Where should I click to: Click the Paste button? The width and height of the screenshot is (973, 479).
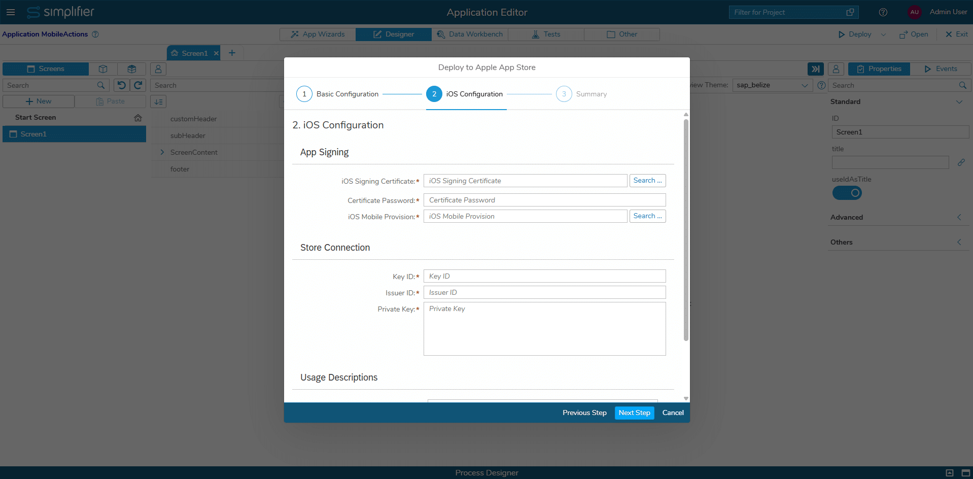pos(110,101)
